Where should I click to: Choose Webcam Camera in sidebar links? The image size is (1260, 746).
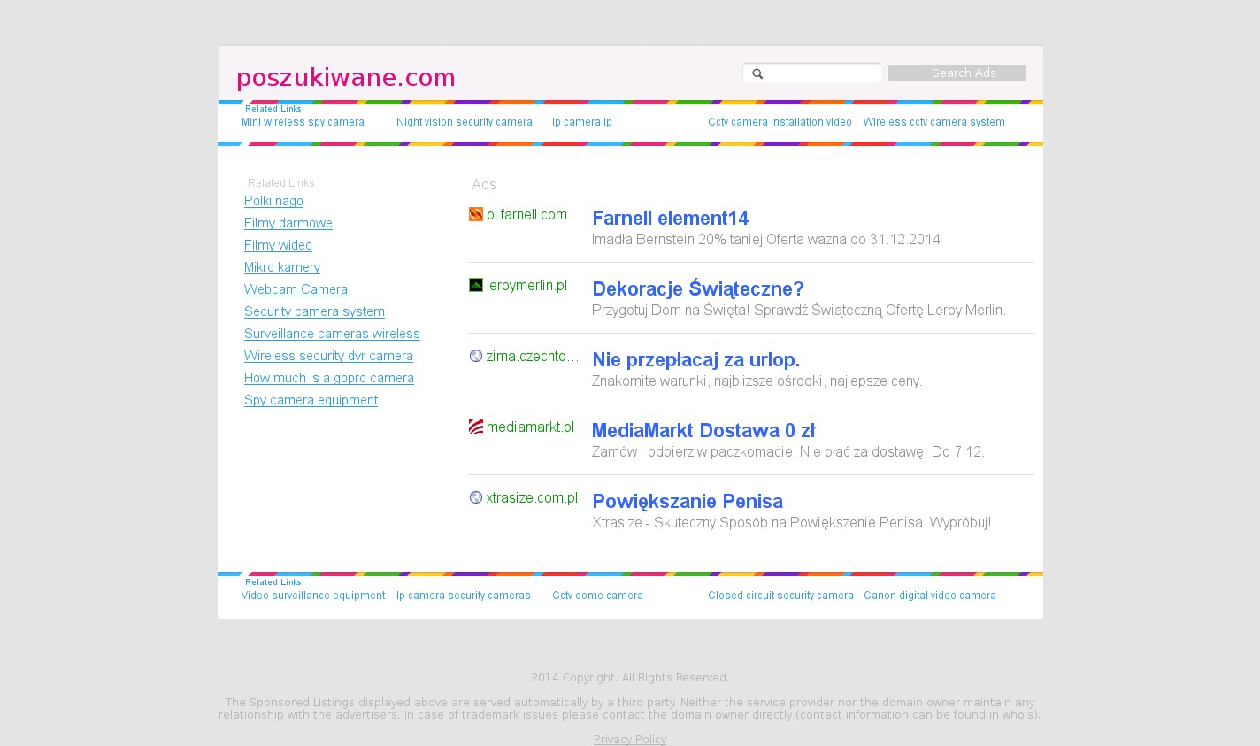(x=296, y=289)
